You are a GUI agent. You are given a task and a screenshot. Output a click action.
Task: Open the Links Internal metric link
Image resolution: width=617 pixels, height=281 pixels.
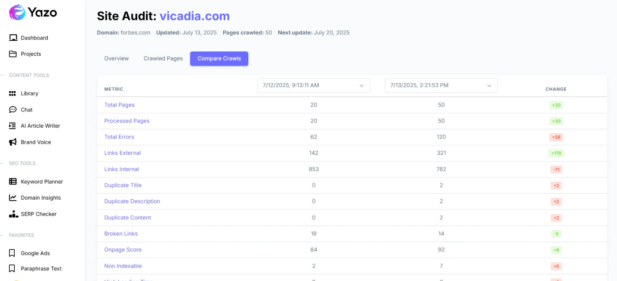coord(121,169)
